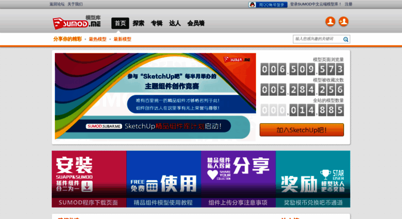The width and height of the screenshot is (402, 219).
Task: Click the download arrow icon on 安装 tile
Action: [87, 186]
